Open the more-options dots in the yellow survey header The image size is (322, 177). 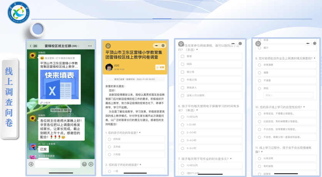[x=156, y=46]
